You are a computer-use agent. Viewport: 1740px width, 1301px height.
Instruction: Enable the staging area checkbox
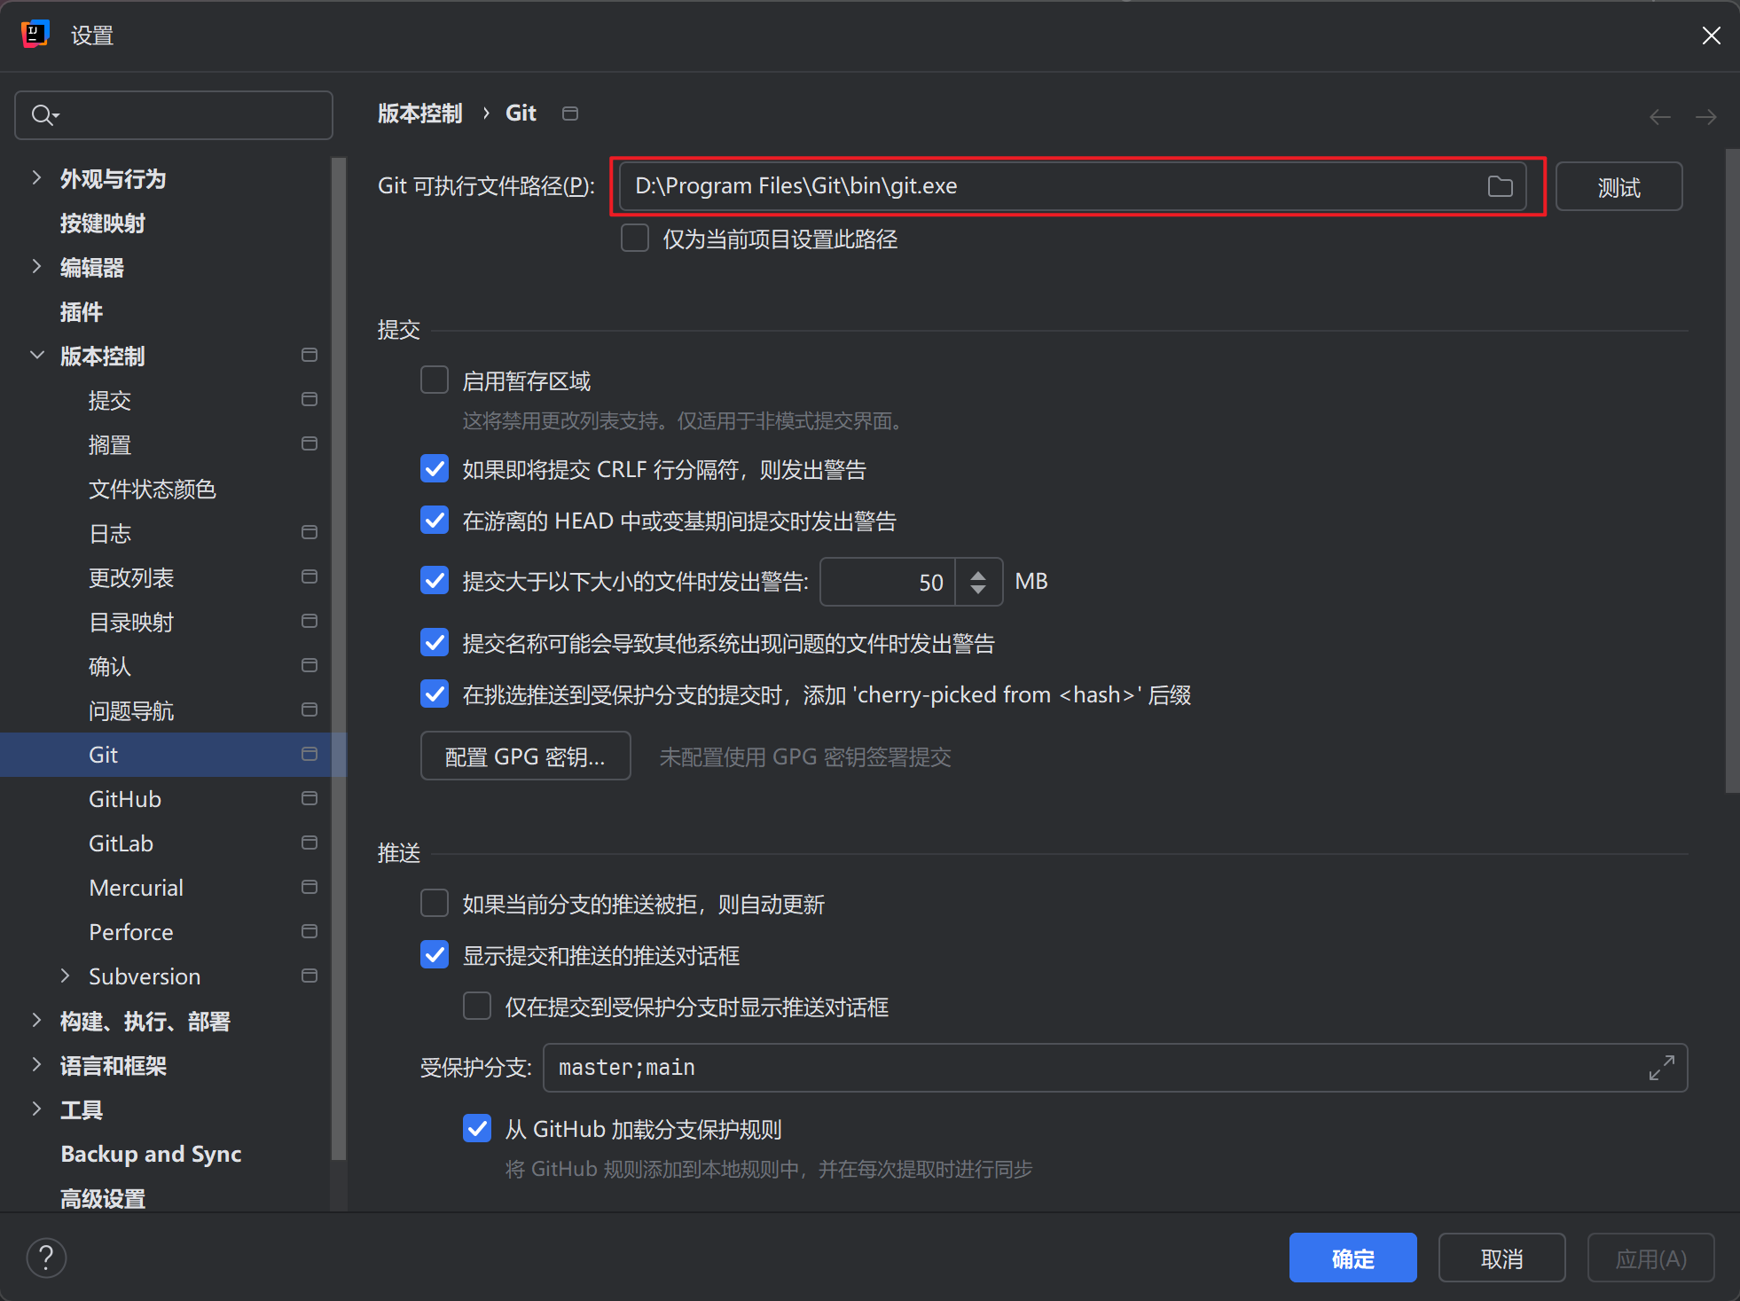point(435,380)
